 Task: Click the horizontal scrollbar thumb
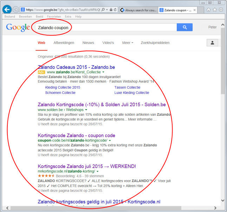tap(96, 208)
